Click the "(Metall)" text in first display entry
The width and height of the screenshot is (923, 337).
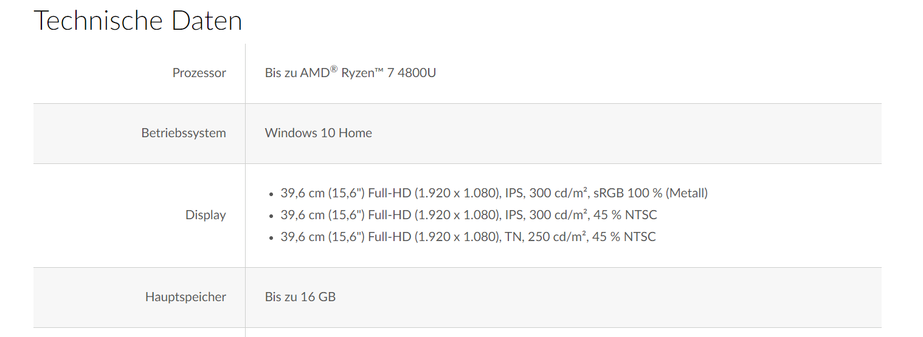coord(686,194)
